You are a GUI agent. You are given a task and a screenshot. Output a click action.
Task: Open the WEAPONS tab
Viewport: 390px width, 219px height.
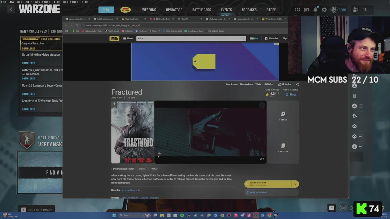149,10
